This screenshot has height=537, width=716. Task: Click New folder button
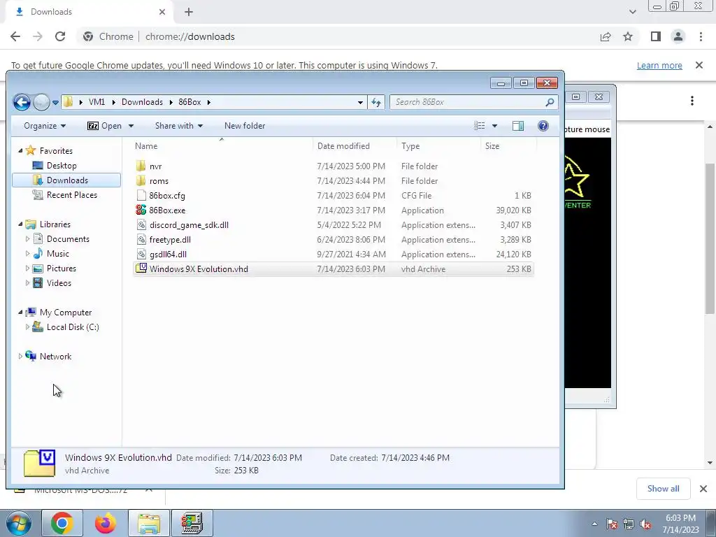[x=245, y=126]
